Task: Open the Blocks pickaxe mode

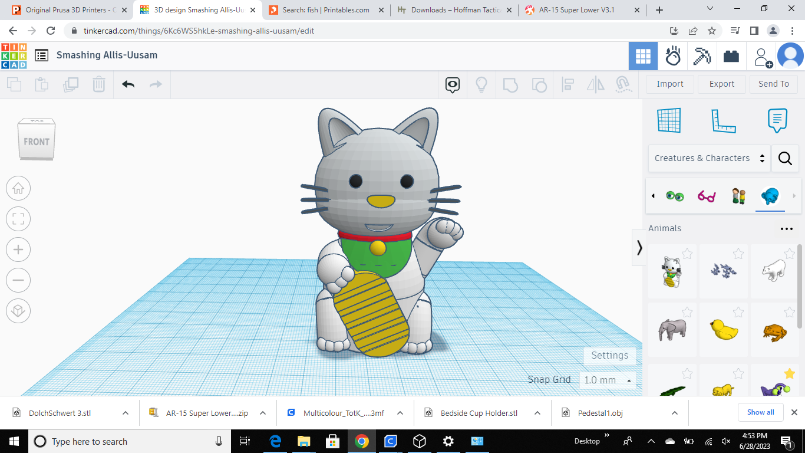Action: point(702,57)
